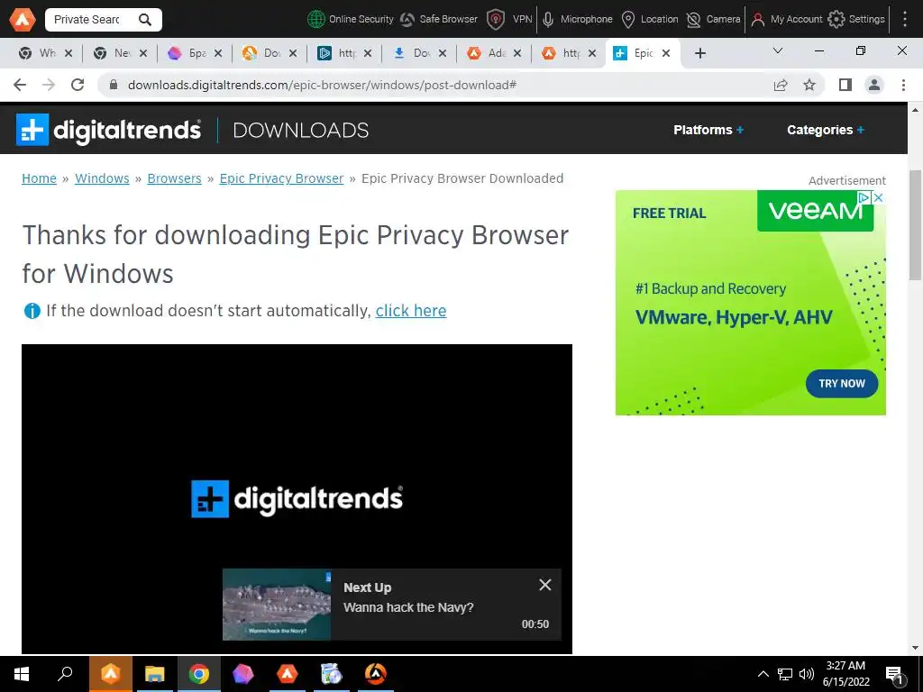Open Google Chrome from taskbar
923x692 pixels.
[x=199, y=674]
